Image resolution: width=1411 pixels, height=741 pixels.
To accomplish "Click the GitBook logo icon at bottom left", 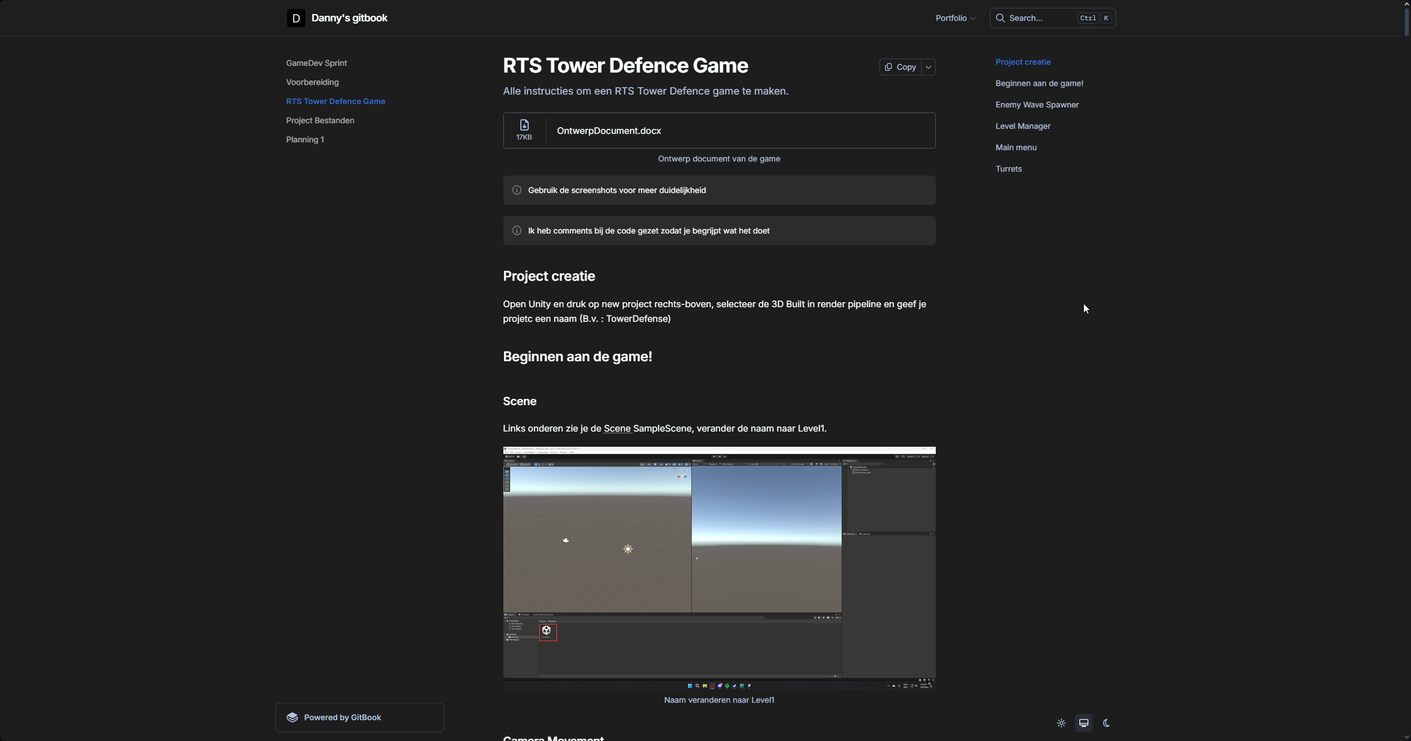I will (x=292, y=717).
